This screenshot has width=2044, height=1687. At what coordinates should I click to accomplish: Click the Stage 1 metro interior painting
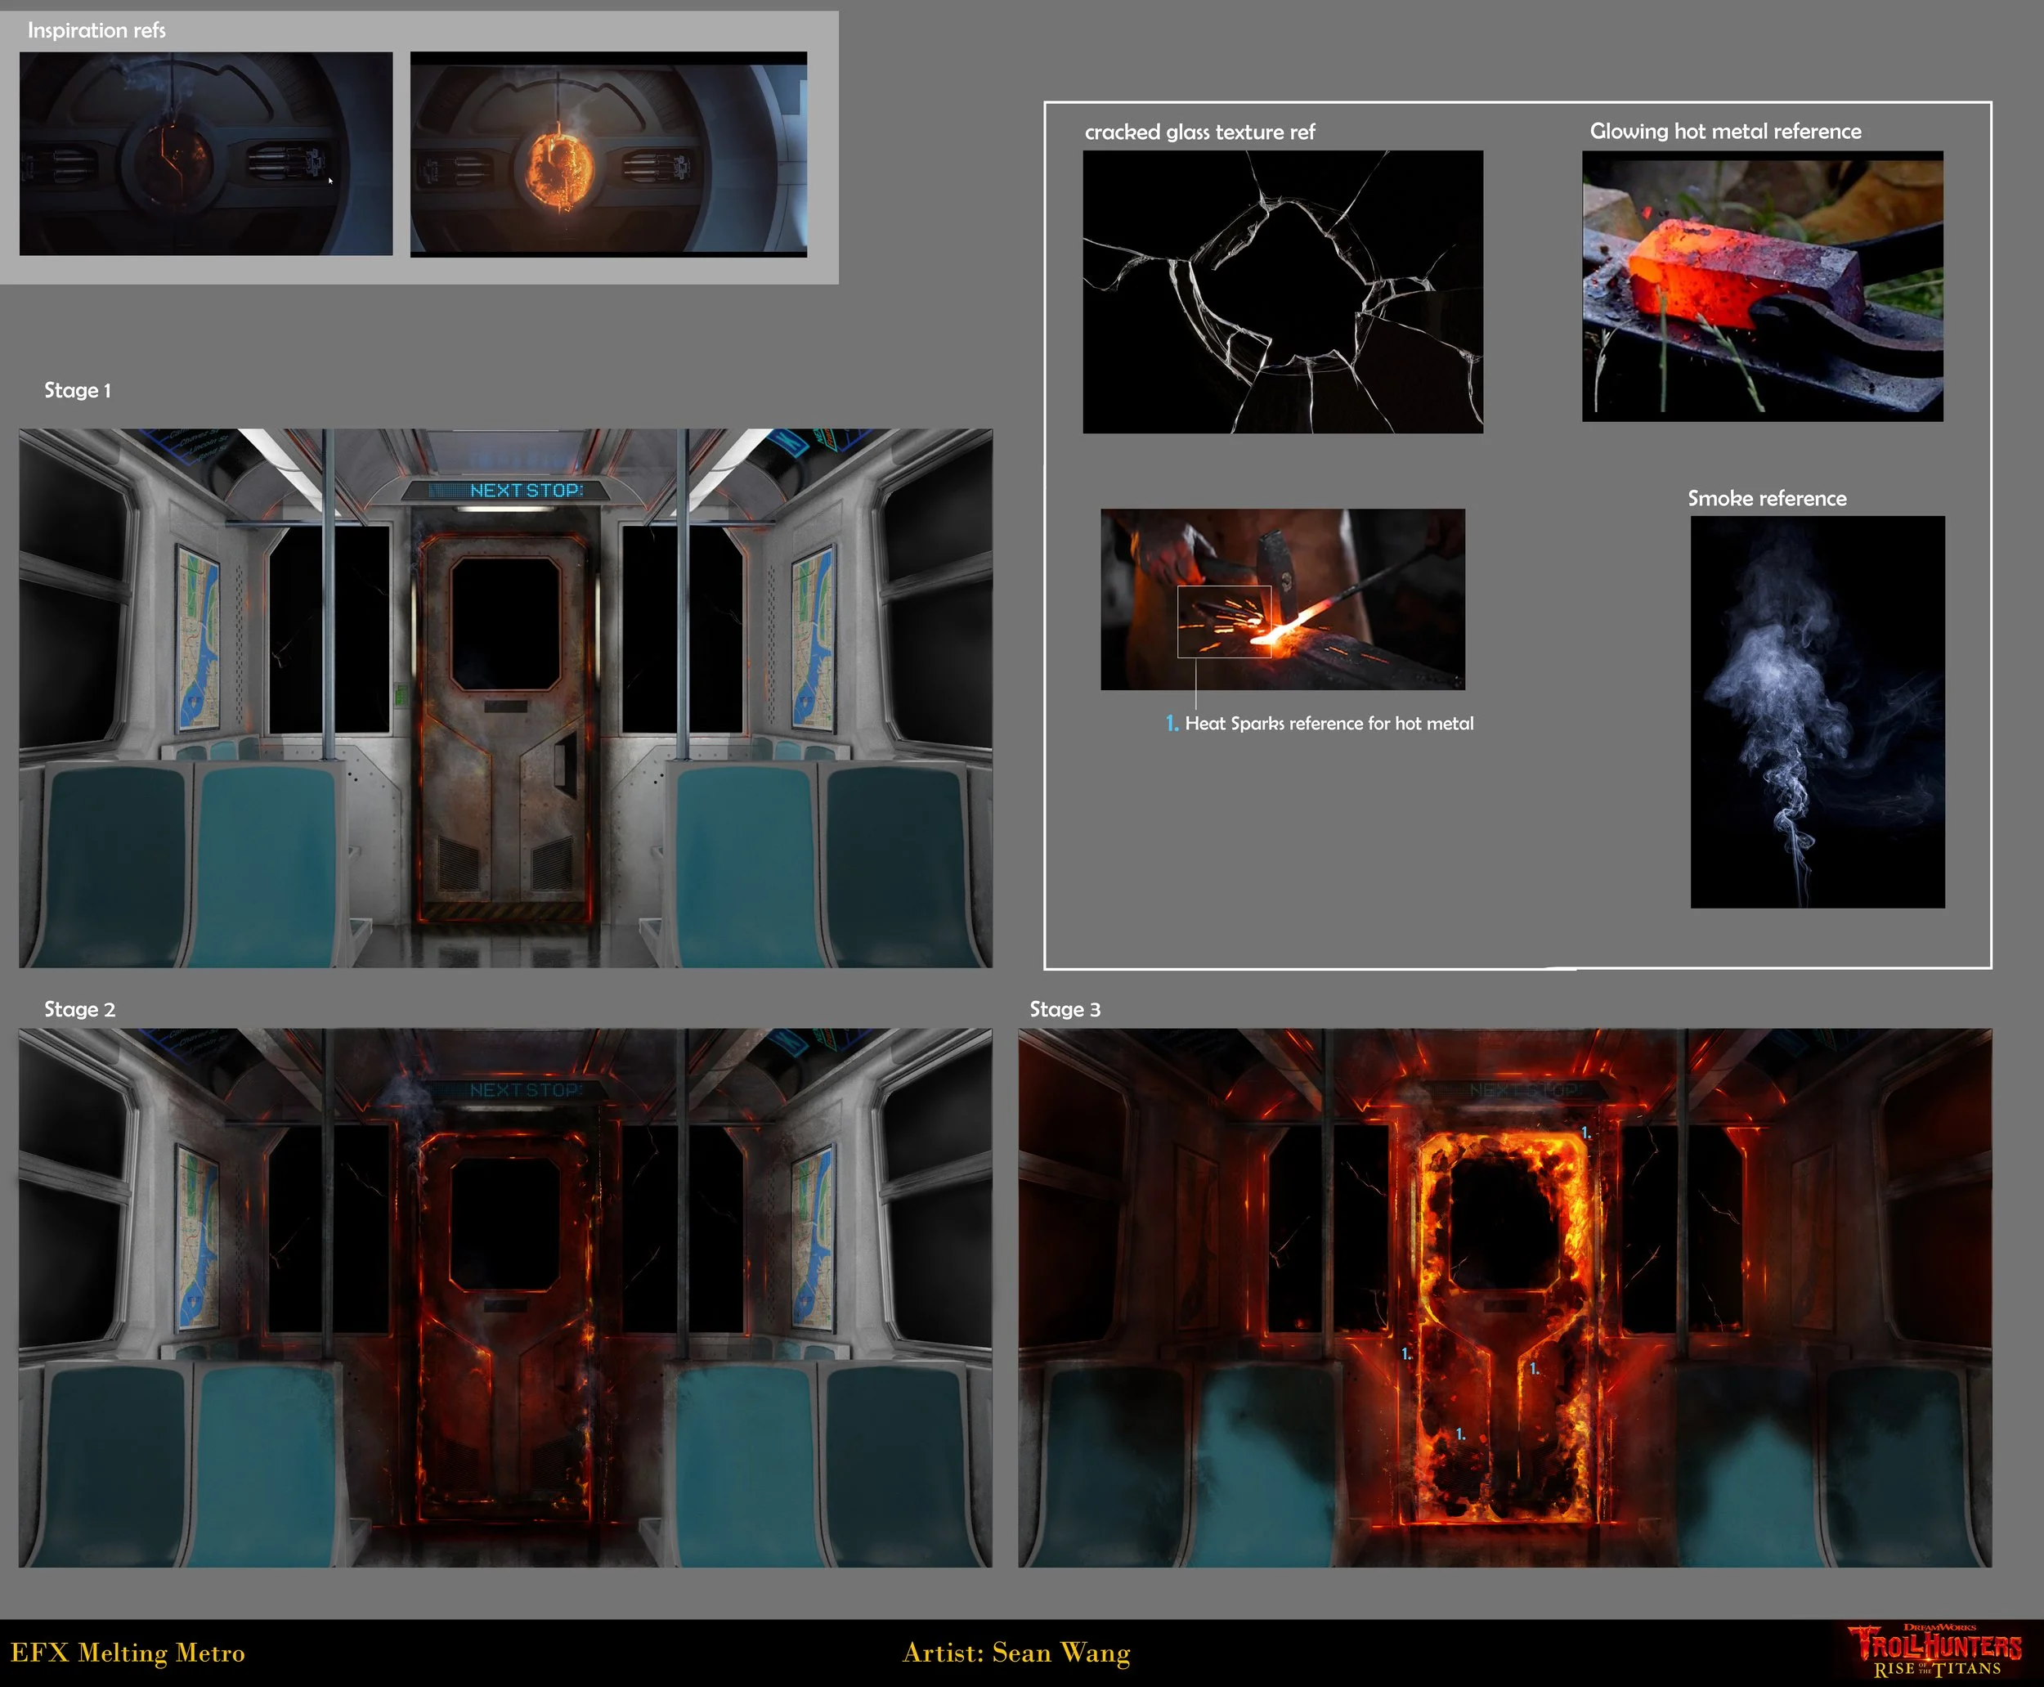[505, 698]
